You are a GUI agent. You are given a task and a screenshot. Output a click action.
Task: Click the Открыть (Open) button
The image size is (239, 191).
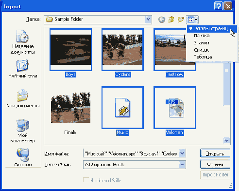pyautogui.click(x=215, y=153)
